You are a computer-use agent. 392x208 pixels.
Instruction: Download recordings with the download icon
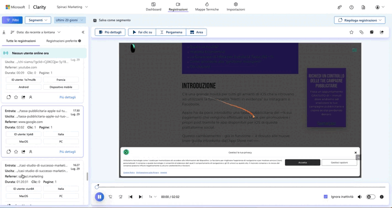click(x=4, y=32)
